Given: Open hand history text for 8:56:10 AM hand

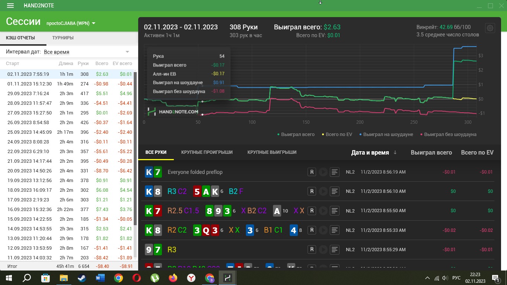Looking at the screenshot, I should [335, 191].
